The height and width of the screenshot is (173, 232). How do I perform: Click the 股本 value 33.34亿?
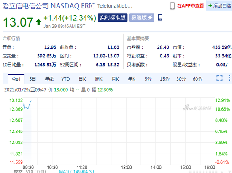click(x=223, y=56)
